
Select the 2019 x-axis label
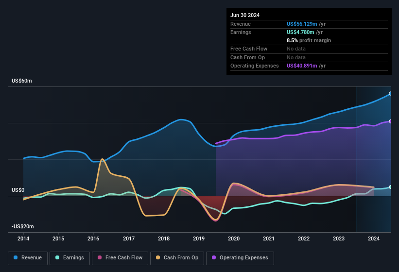[x=198, y=238]
